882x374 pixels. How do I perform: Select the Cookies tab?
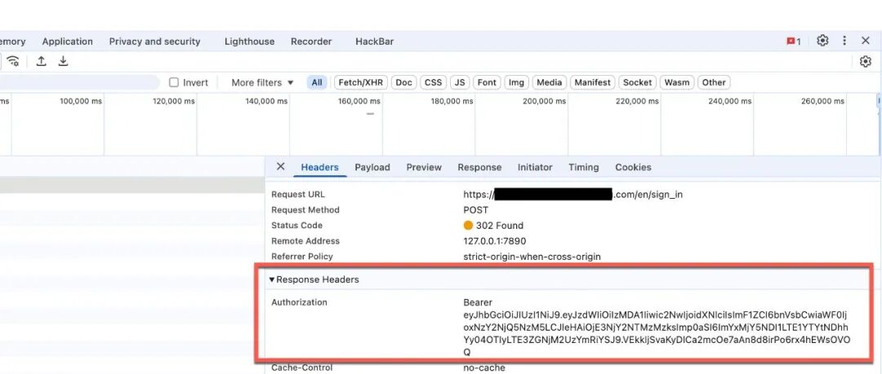coord(633,167)
